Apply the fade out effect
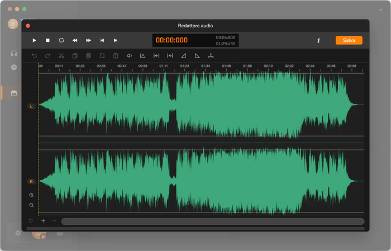This screenshot has width=391, height=251. 197,56
